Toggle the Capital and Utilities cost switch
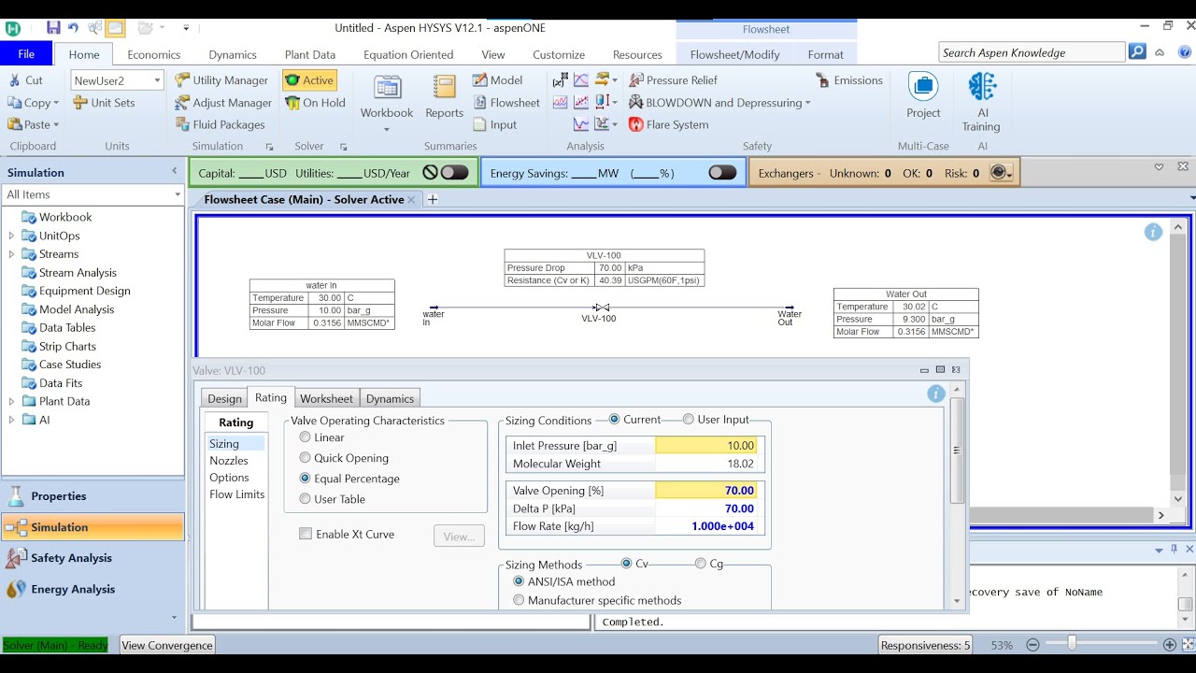Screen dimensions: 1196x673 [454, 173]
